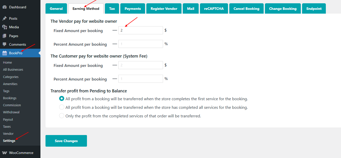Click the Pages icon in sidebar

(x=5, y=36)
